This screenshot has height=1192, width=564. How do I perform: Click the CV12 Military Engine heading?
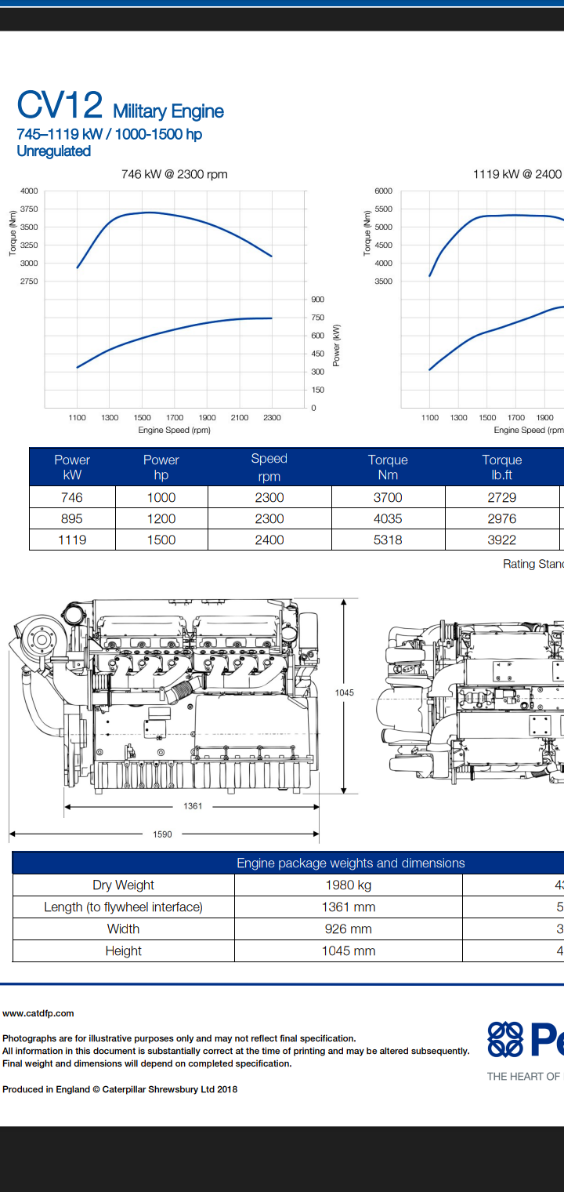(x=121, y=107)
